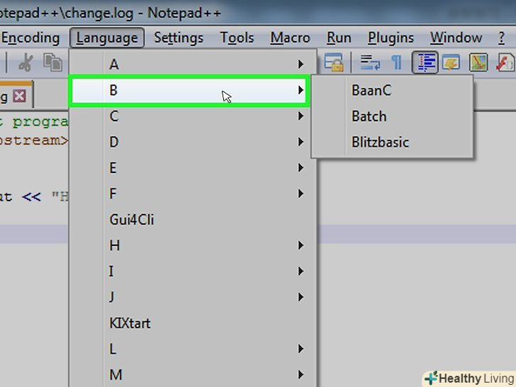Close the change.log tab with red X
The width and height of the screenshot is (516, 387).
coord(19,96)
